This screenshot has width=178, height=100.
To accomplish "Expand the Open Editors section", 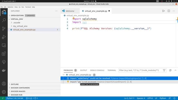I will (x=9, y=16).
